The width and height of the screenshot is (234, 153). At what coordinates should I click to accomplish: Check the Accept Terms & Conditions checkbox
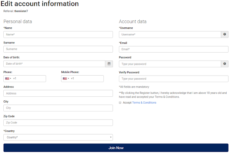[x=120, y=103]
